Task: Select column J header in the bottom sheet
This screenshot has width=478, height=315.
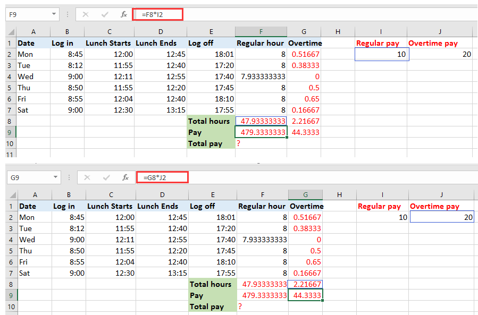Action: (441, 194)
